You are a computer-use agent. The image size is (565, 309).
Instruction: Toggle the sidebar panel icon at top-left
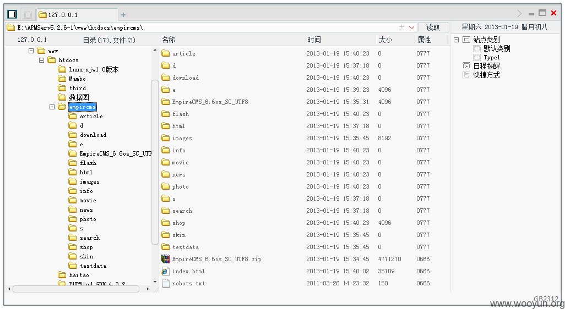click(12, 14)
